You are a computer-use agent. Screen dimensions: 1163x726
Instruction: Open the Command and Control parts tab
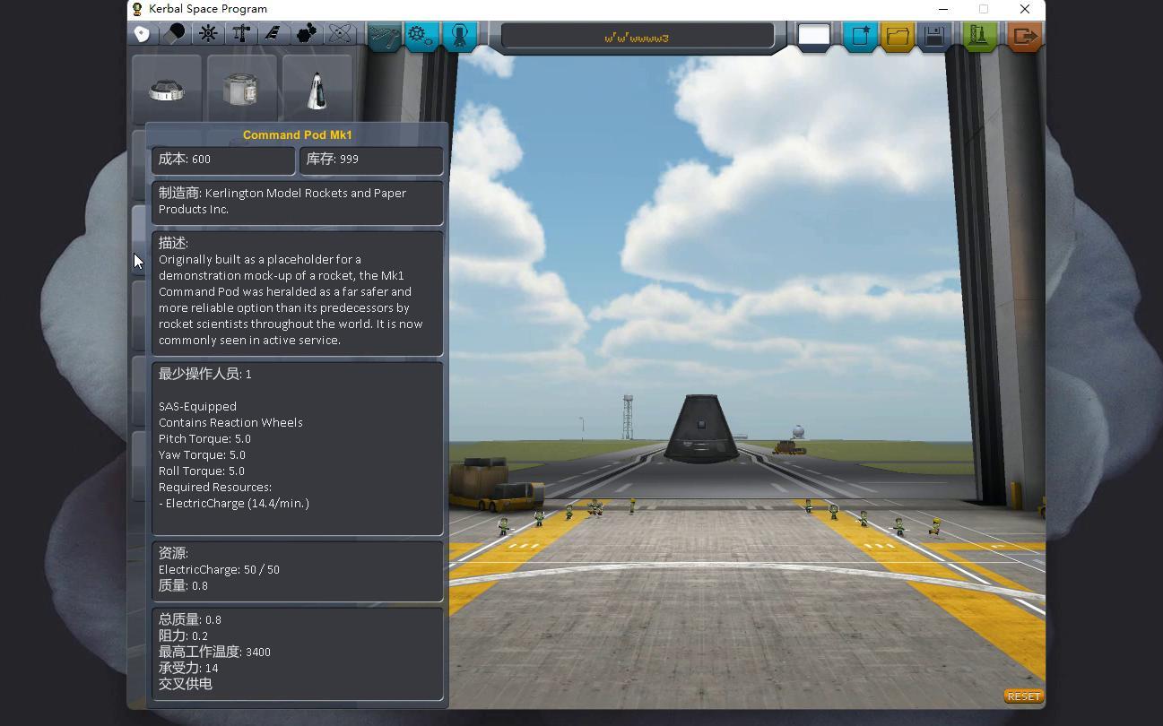click(x=208, y=34)
